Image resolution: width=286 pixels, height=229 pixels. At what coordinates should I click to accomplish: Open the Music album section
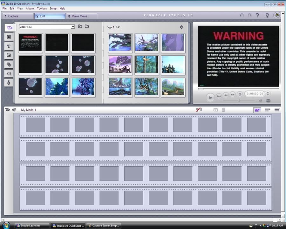[9, 83]
